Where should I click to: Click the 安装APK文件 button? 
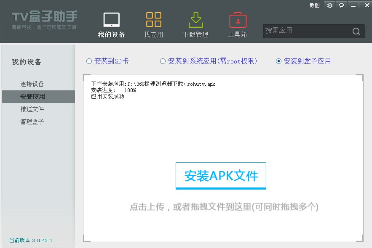(x=221, y=176)
